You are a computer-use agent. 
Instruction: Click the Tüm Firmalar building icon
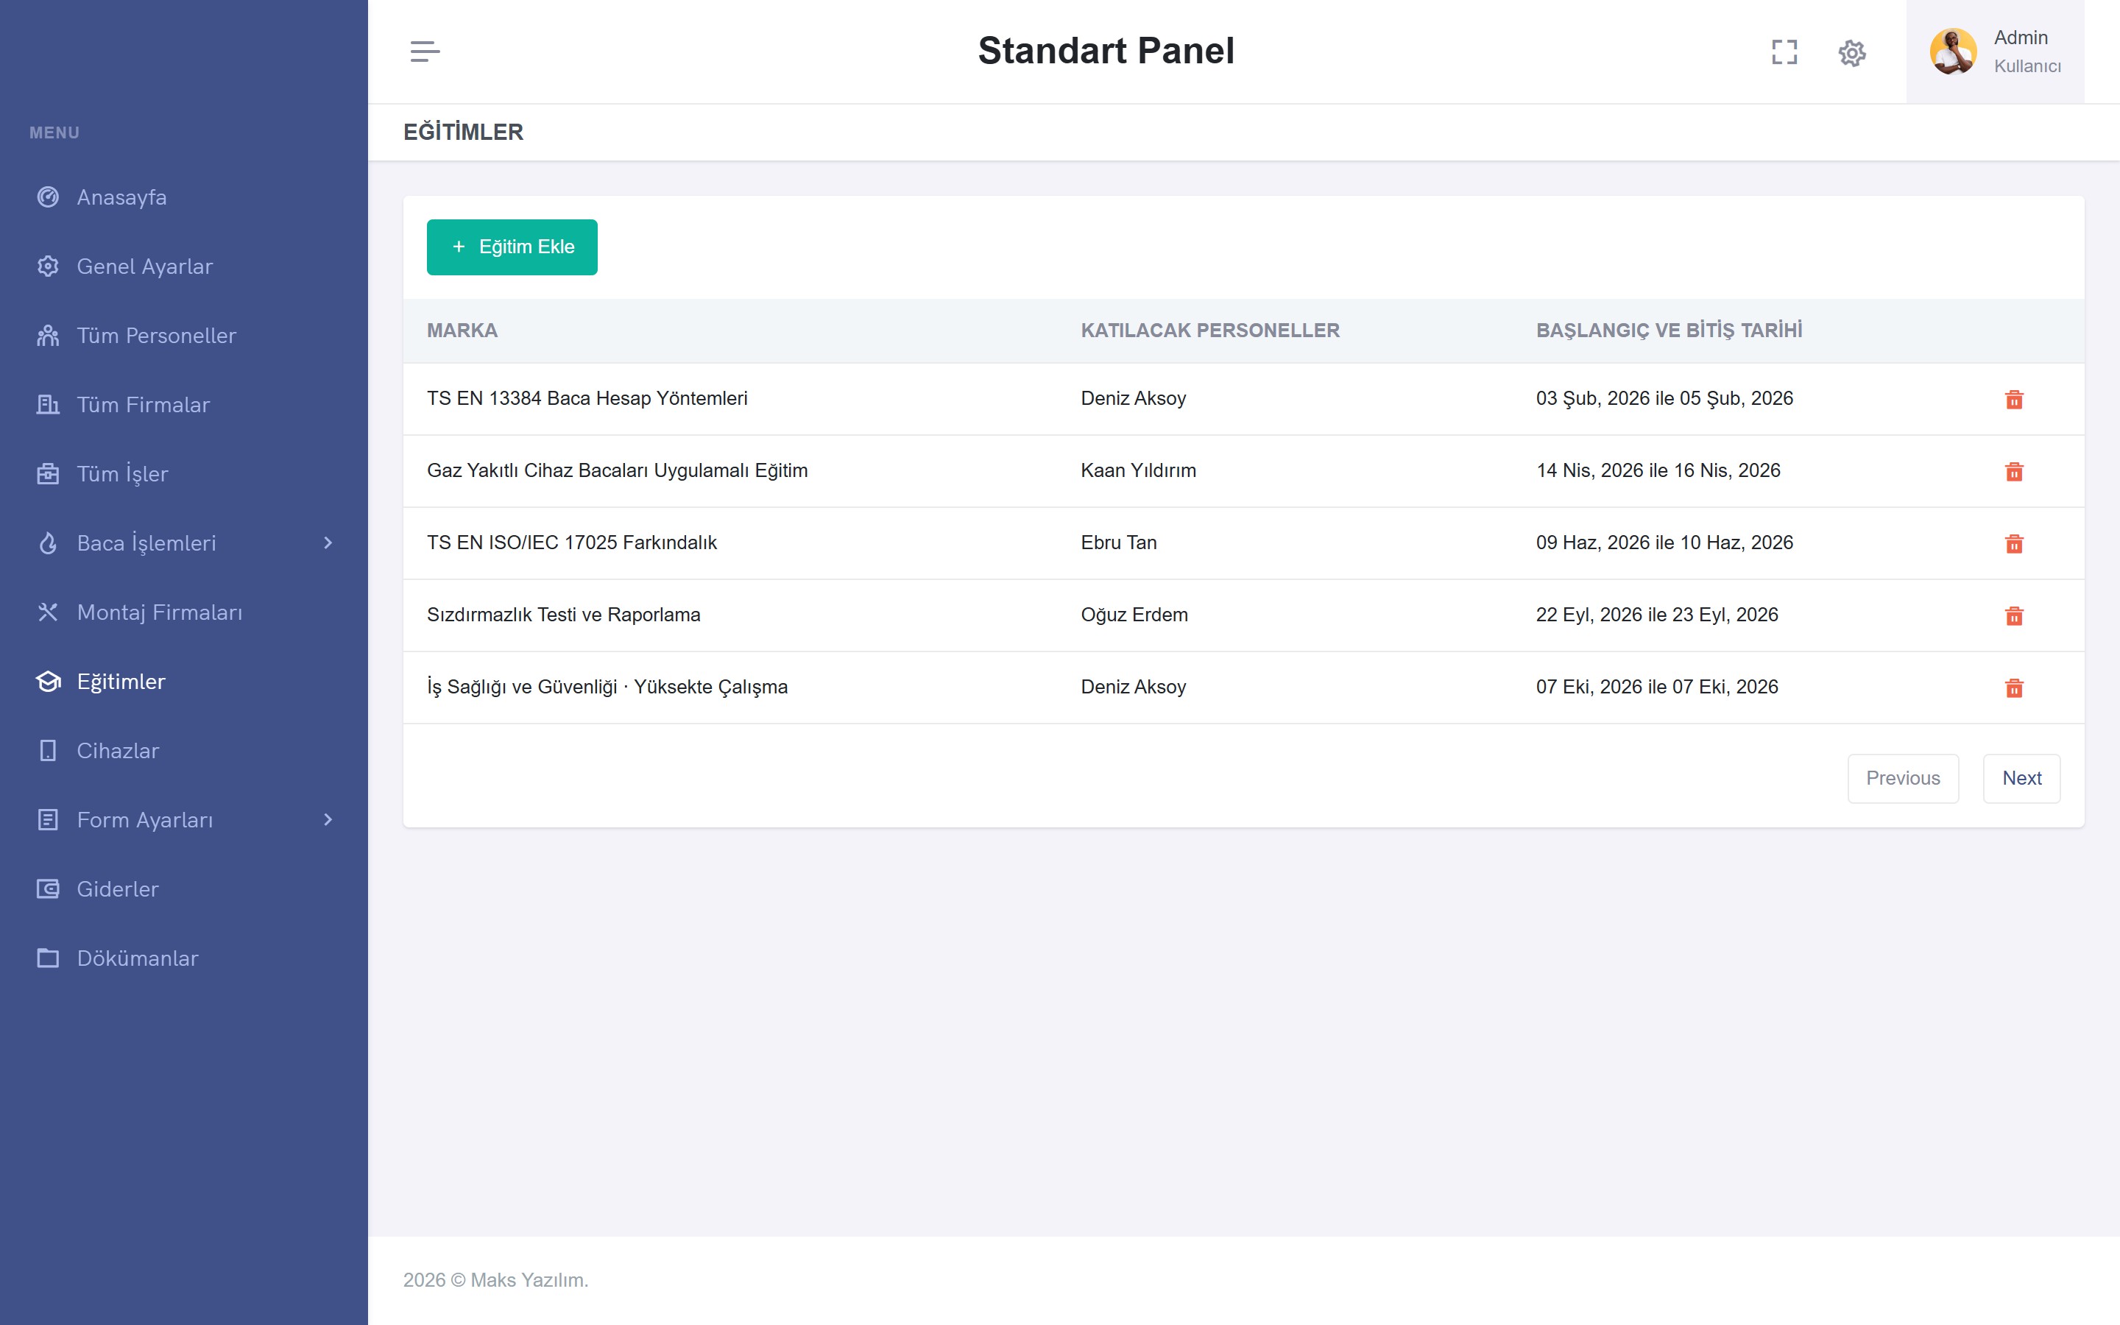tap(48, 405)
